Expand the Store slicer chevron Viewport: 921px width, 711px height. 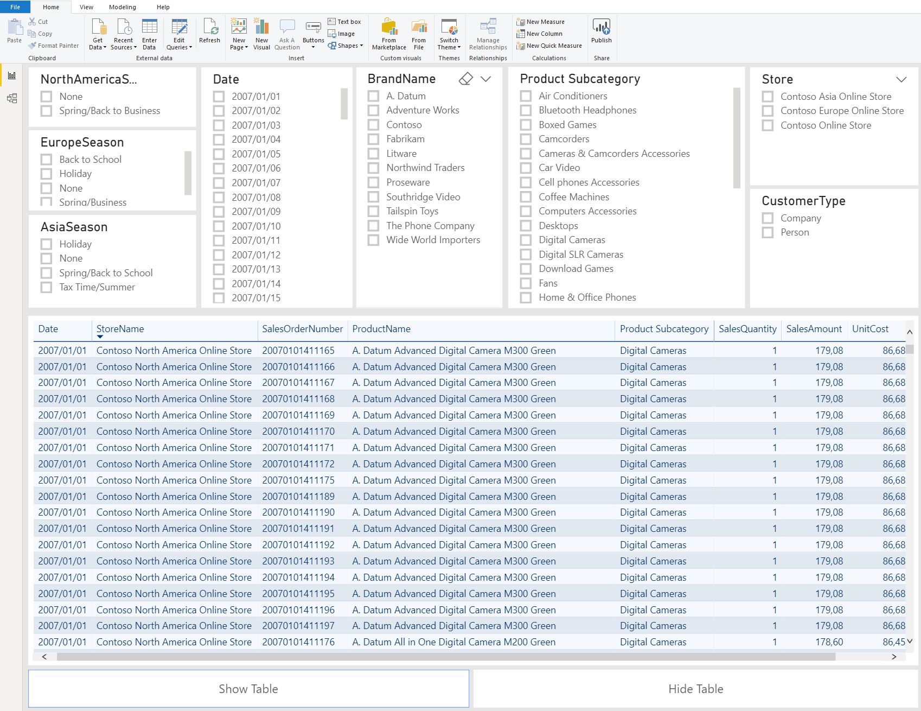(x=901, y=79)
